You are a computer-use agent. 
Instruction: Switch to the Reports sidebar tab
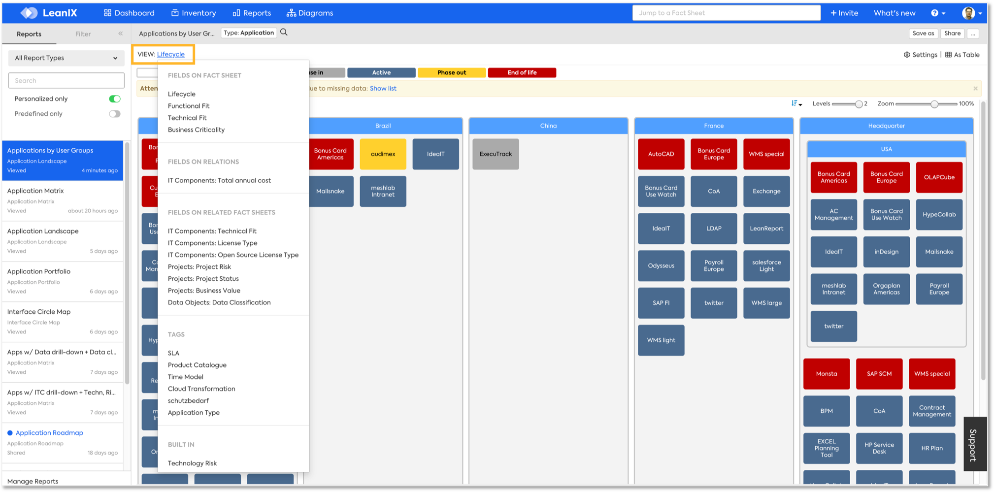29,34
